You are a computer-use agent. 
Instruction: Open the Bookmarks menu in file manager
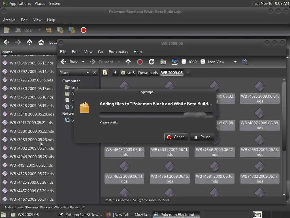(x=118, y=52)
